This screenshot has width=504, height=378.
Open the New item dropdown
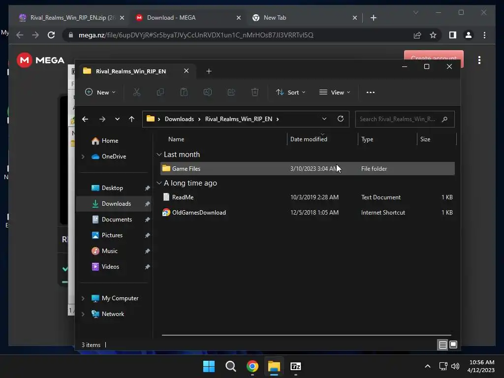(100, 92)
